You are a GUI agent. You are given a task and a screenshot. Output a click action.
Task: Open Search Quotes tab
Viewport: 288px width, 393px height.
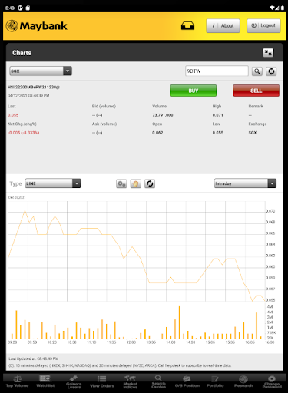(158, 382)
